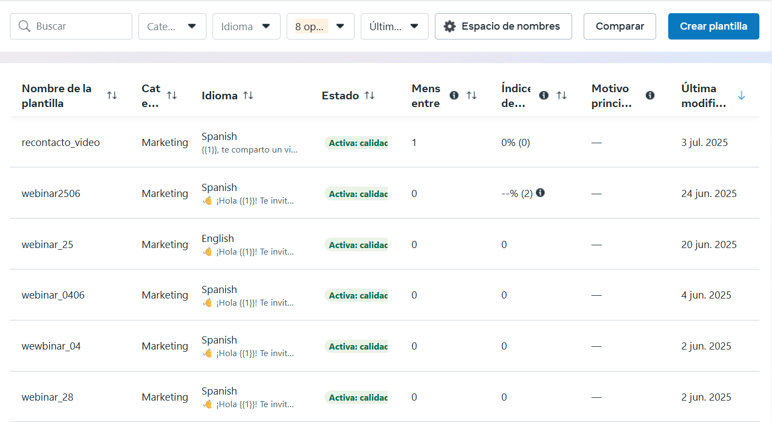Image resolution: width=772 pixels, height=422 pixels.
Task: Click info icon beside webinar2506 --% (2)
Action: click(540, 193)
